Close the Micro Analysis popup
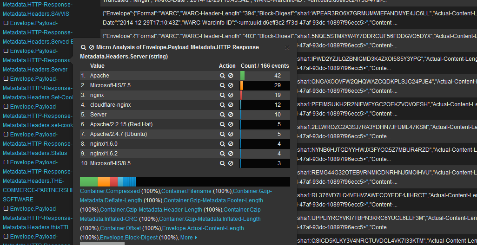477x245 pixels. pyautogui.click(x=287, y=48)
